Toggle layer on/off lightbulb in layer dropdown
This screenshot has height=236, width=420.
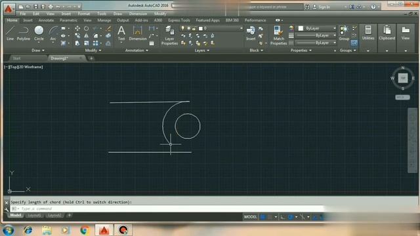[x=182, y=28]
